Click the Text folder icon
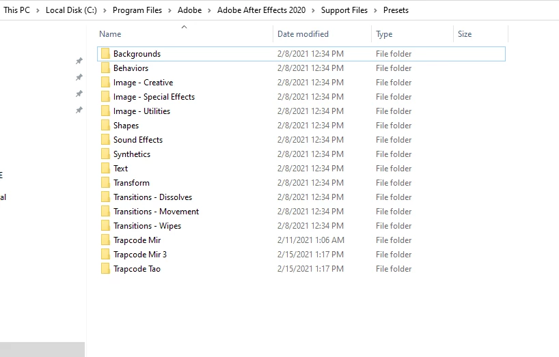The image size is (559, 357). click(x=105, y=168)
